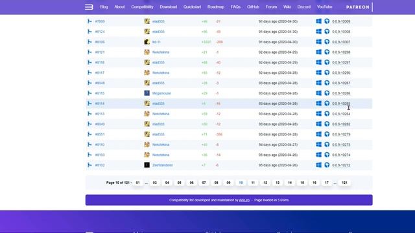Click the round icon beside build 0.0.9-10297

[x=327, y=62]
